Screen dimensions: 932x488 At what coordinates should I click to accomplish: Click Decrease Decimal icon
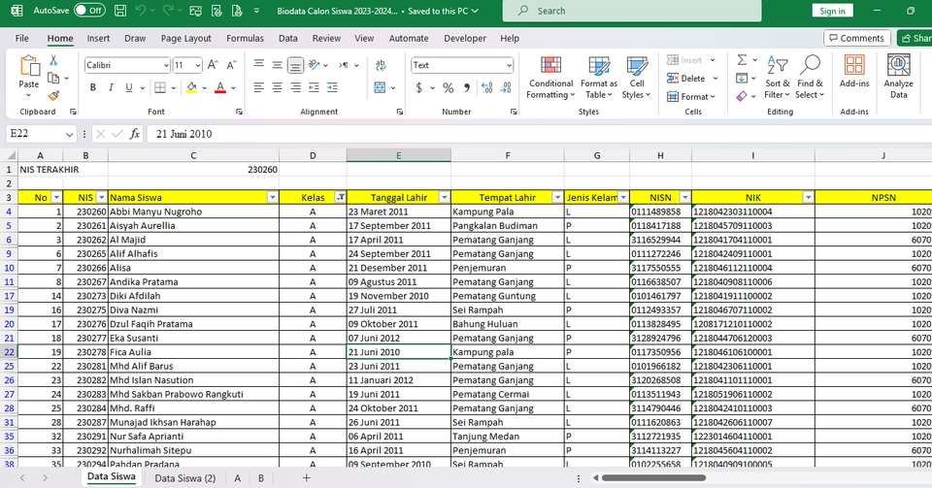pos(506,88)
